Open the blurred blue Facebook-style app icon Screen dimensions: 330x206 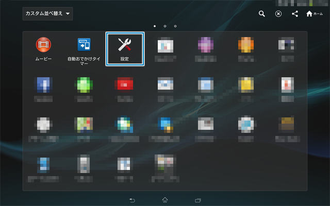click(x=43, y=84)
